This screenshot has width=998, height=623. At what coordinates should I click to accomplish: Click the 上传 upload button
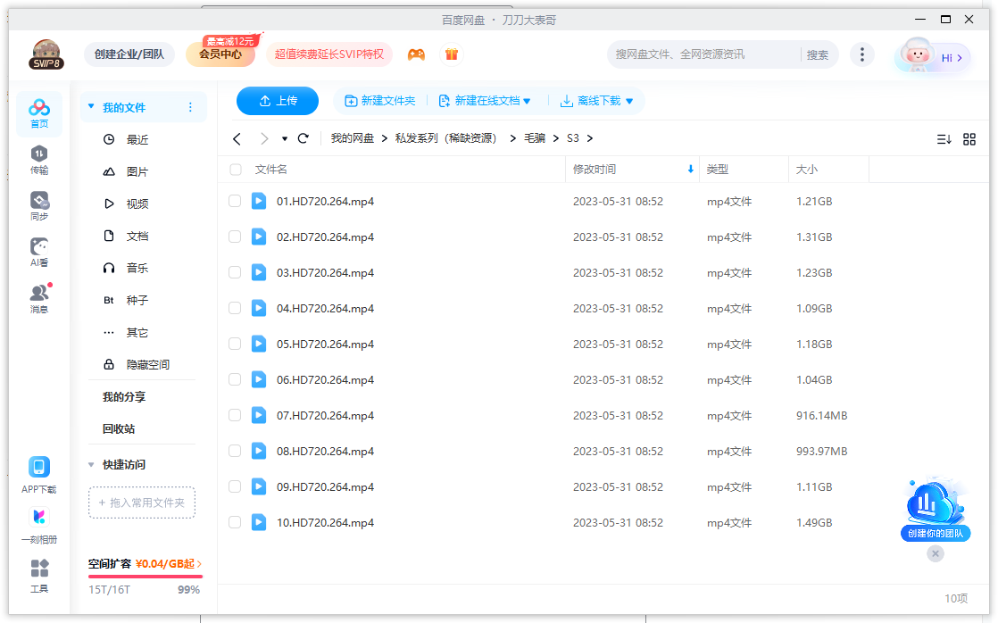278,101
